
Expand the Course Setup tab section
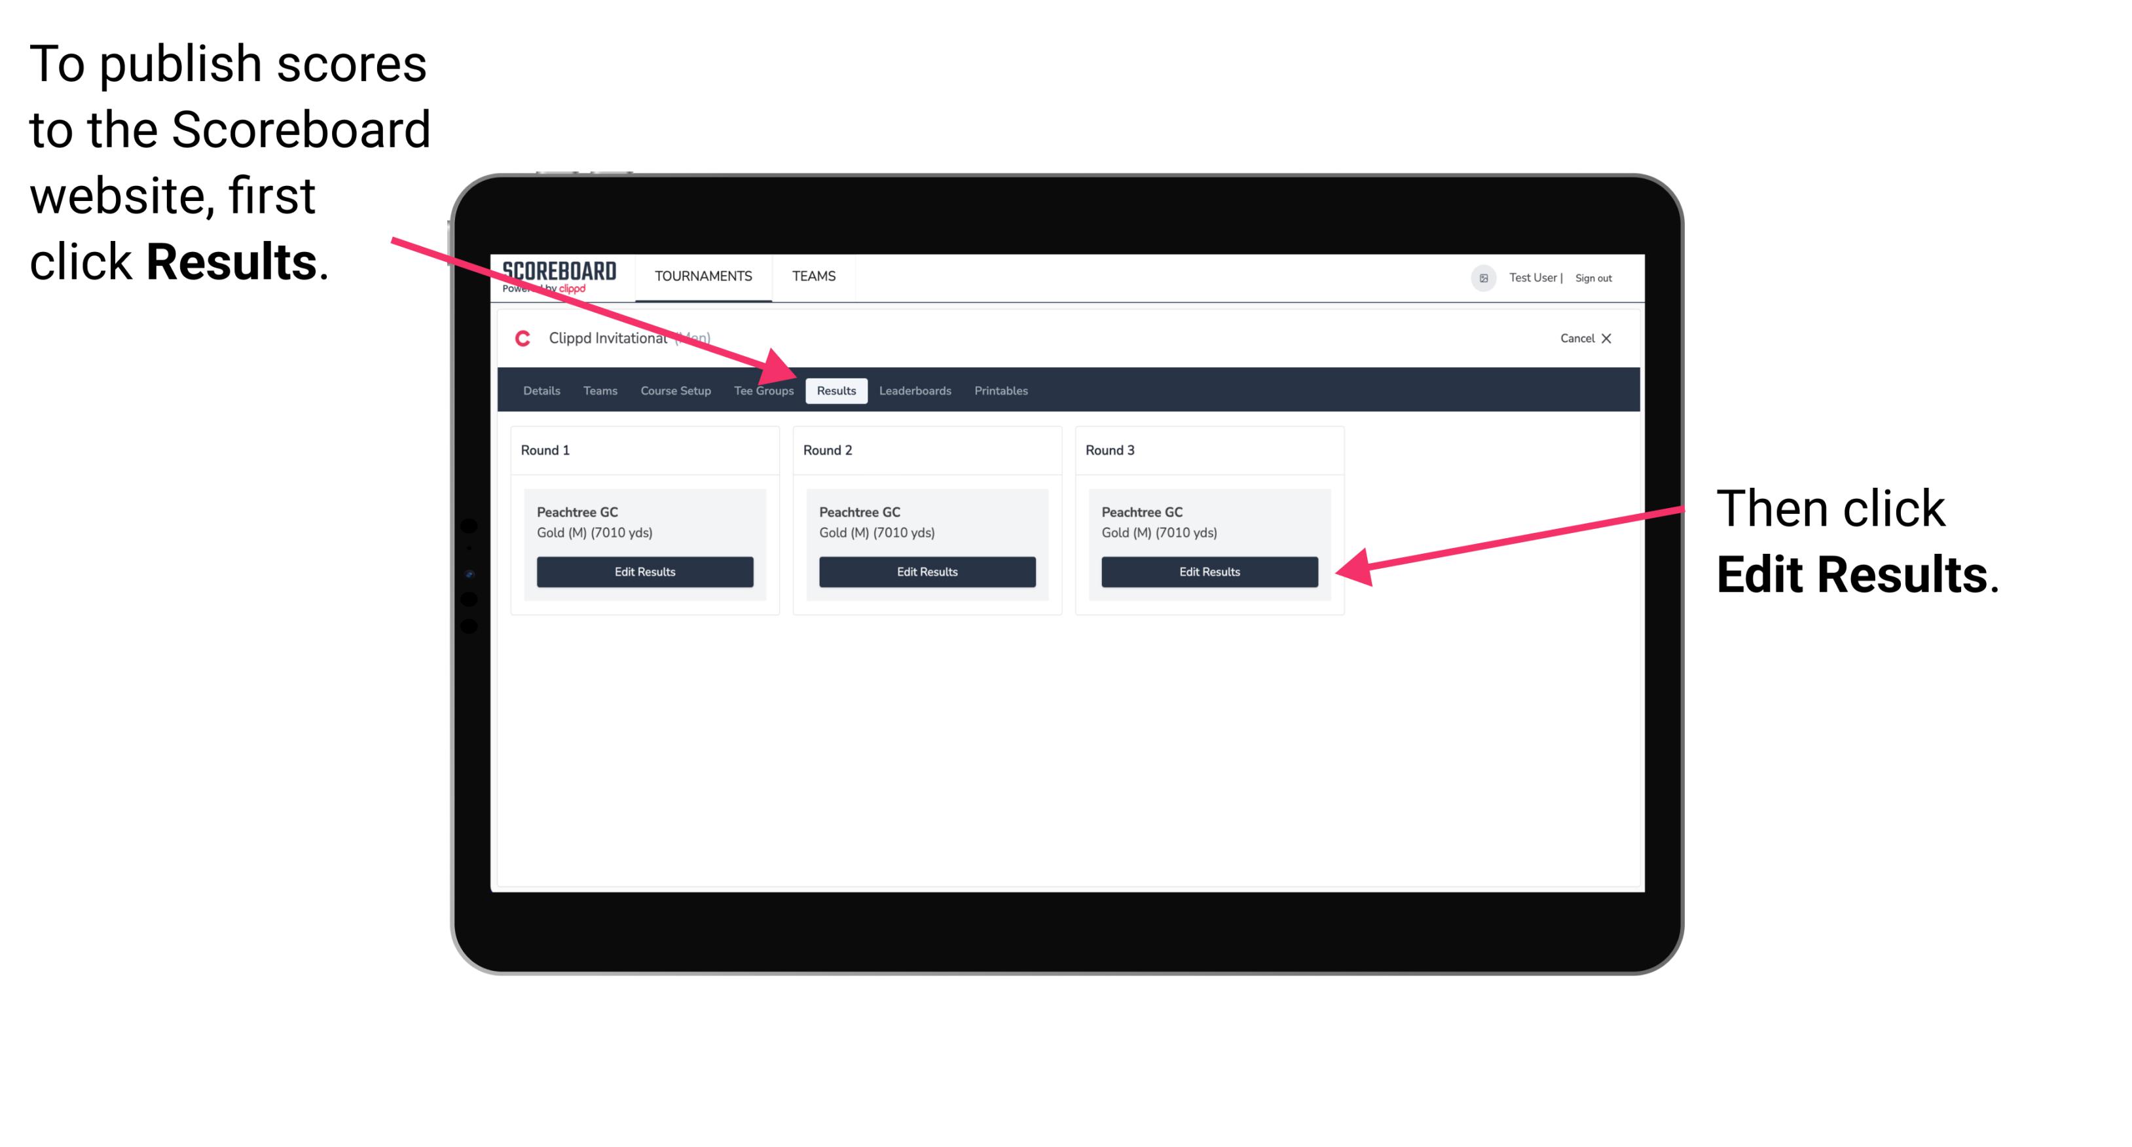pyautogui.click(x=674, y=390)
